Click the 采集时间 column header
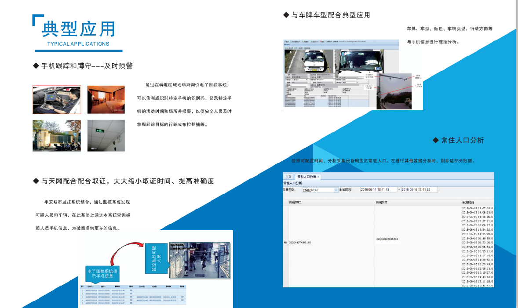518x308 pixels. 469,203
